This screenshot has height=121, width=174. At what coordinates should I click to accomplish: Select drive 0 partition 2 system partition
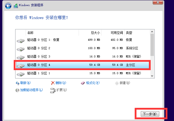click(76, 48)
